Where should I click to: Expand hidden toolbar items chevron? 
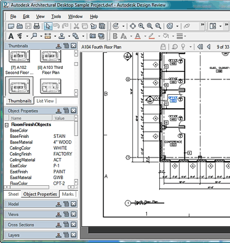tap(202, 25)
